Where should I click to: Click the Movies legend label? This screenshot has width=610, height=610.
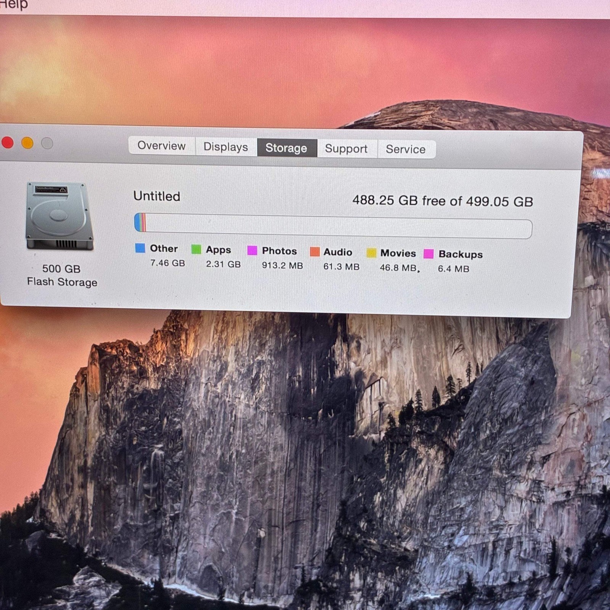pos(398,253)
